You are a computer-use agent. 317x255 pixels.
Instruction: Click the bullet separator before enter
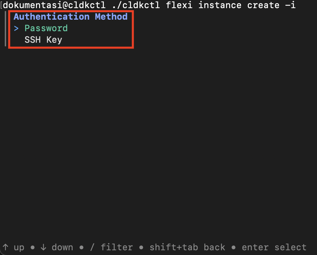coord(234,247)
